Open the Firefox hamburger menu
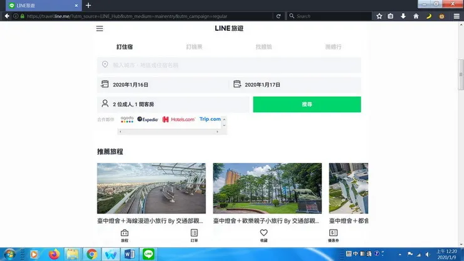 coord(456,16)
